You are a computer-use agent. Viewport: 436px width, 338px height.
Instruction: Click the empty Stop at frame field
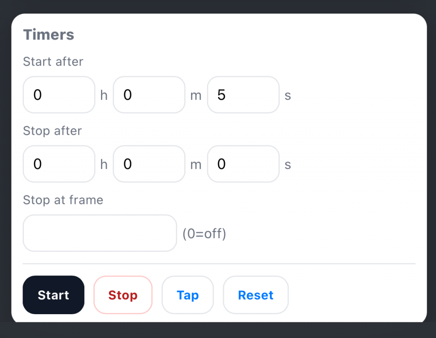pyautogui.click(x=100, y=233)
